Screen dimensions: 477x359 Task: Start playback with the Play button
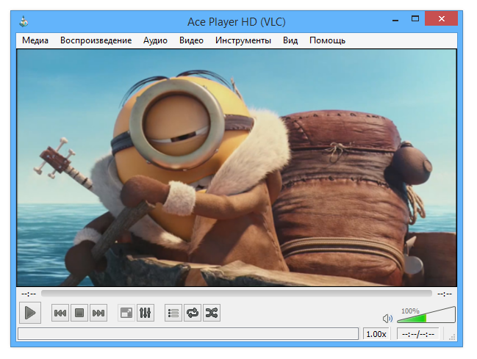point(30,313)
